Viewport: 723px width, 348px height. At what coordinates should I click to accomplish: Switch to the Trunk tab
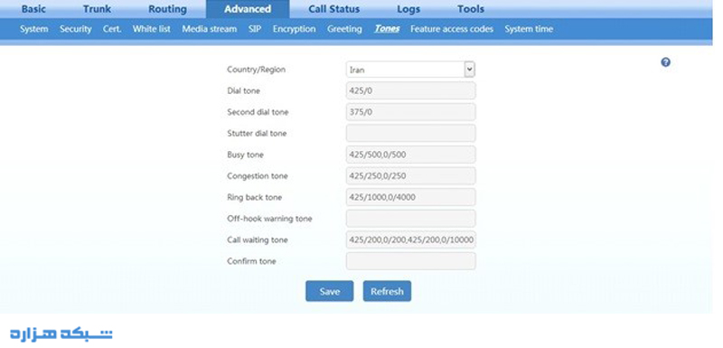(97, 9)
